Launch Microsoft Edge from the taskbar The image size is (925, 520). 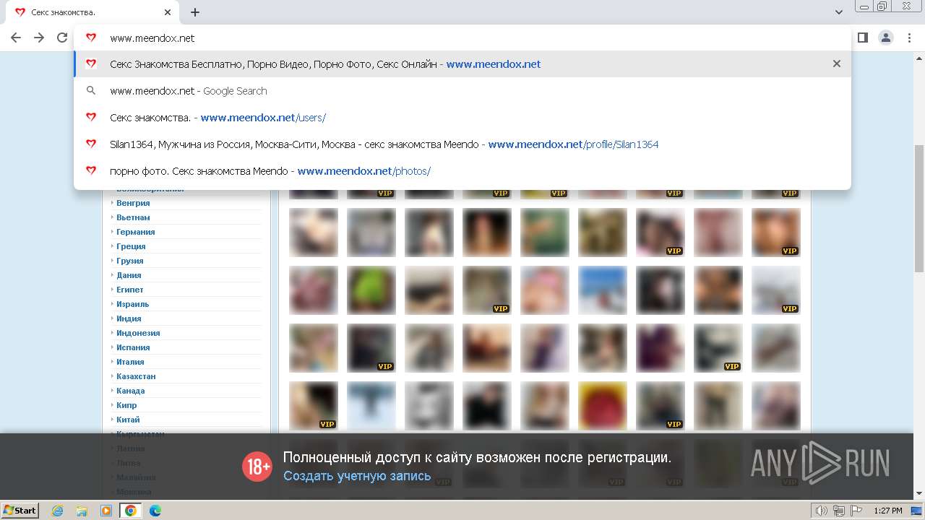click(x=155, y=511)
